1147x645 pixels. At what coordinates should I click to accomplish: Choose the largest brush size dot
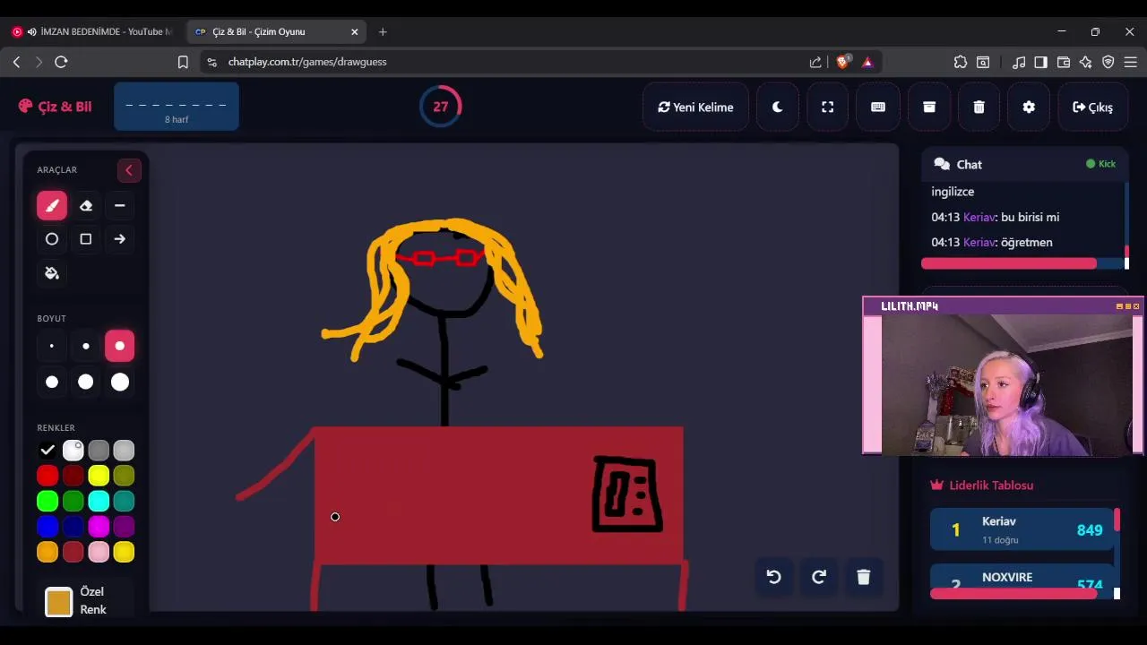click(119, 383)
